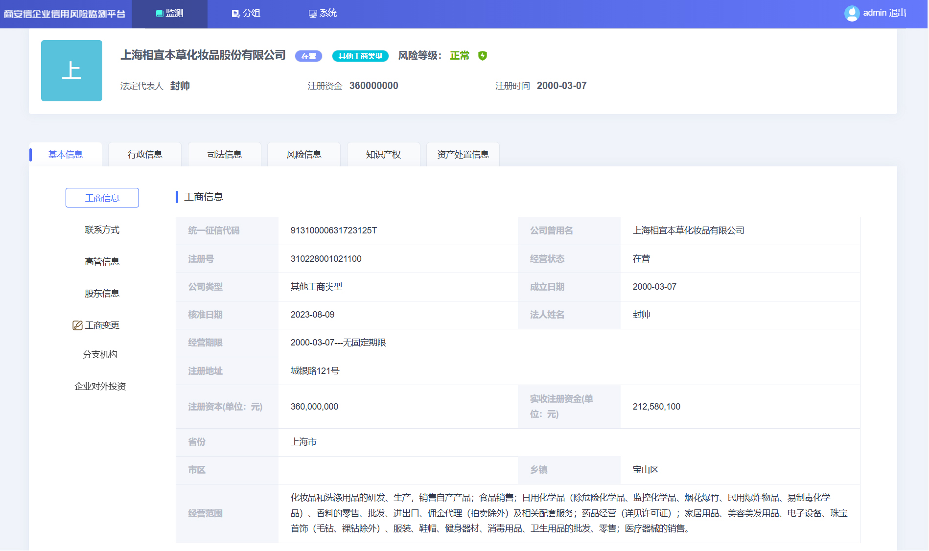This screenshot has width=929, height=551.
Task: Open the 系统 top navigation menu
Action: 323,14
